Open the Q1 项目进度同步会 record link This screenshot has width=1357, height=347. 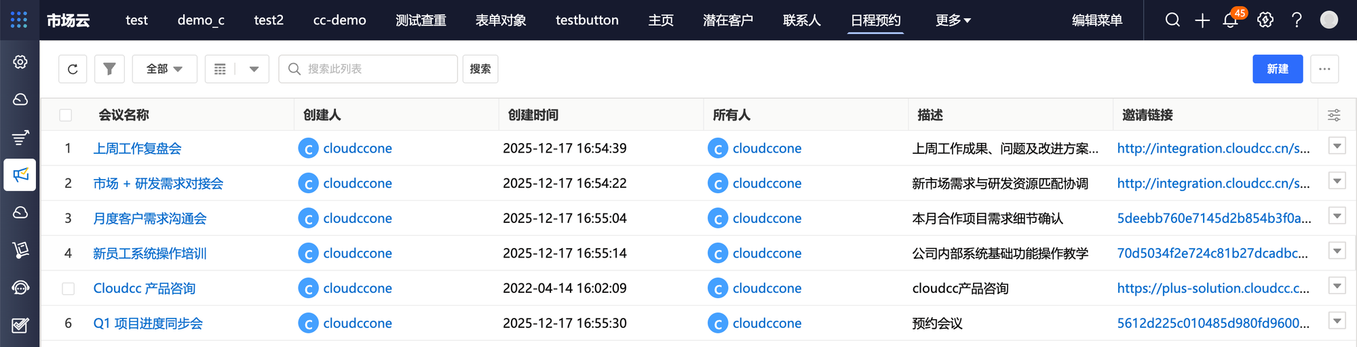click(148, 323)
